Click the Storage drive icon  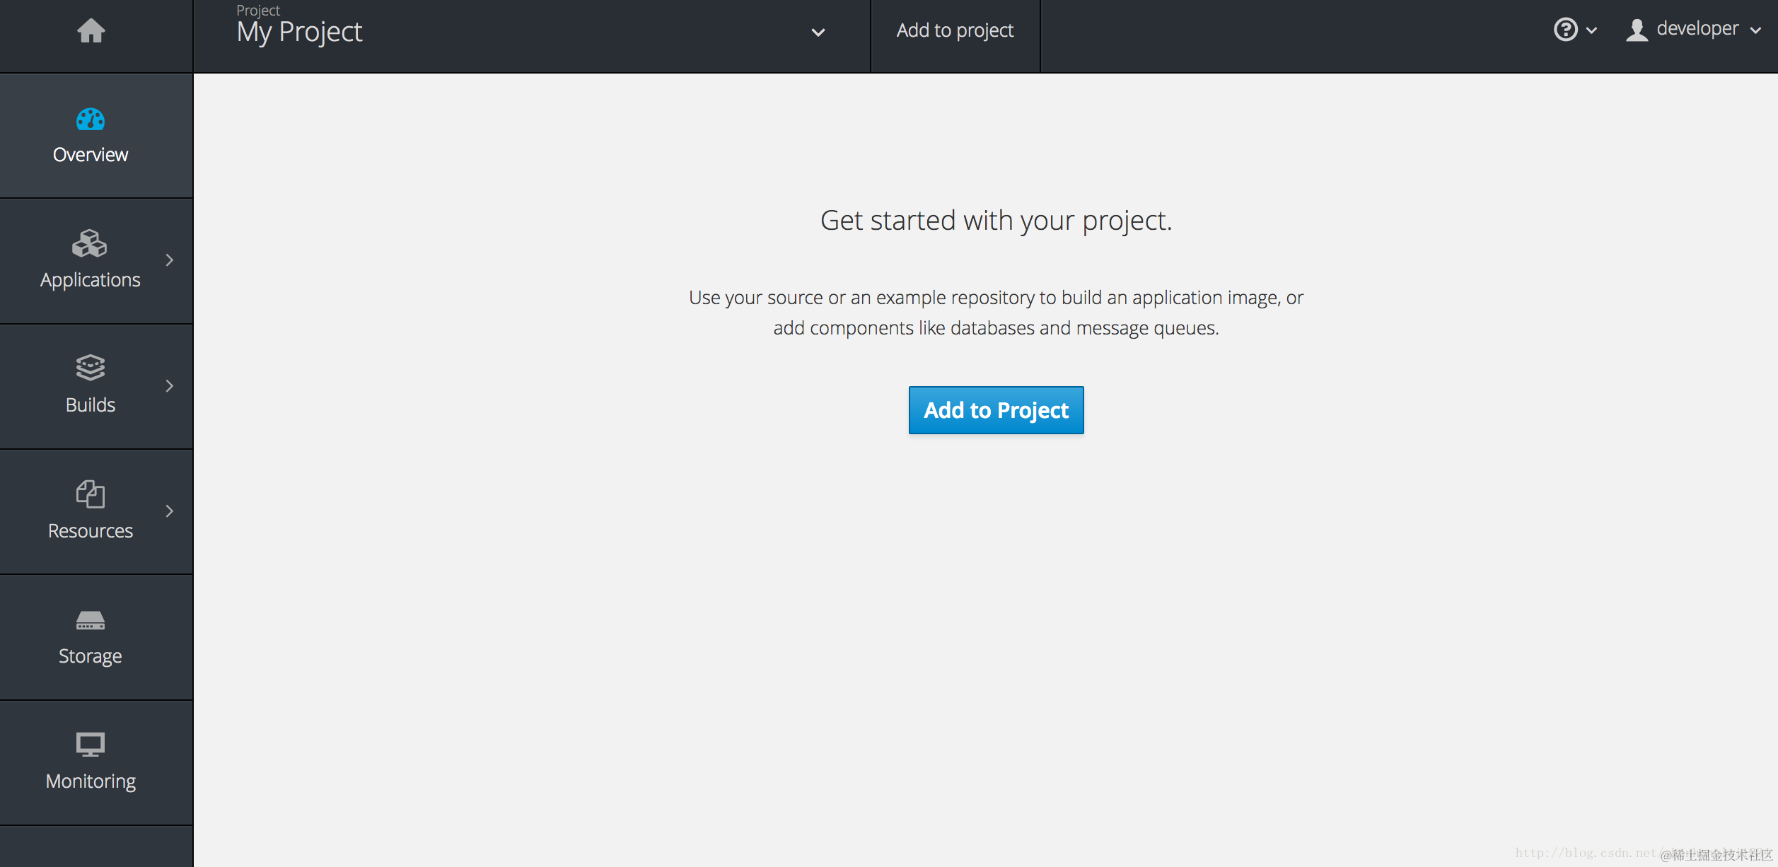pos(91,620)
